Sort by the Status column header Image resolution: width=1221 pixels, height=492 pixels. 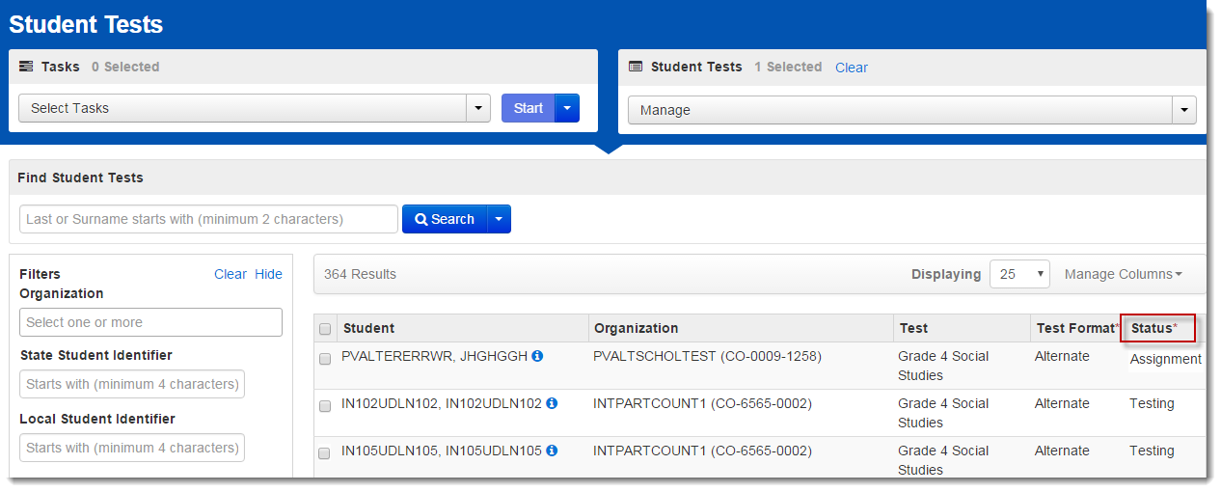click(1154, 328)
